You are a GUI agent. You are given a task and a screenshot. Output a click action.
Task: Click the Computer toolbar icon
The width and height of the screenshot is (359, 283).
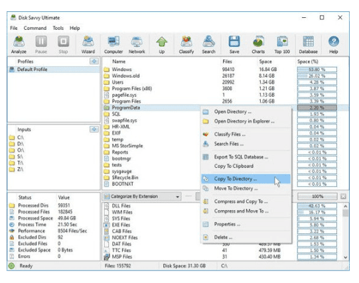point(113,45)
